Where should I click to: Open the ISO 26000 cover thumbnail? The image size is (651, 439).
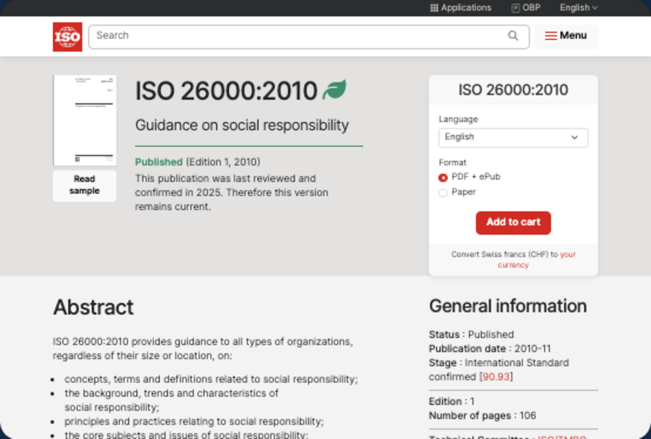coord(84,121)
